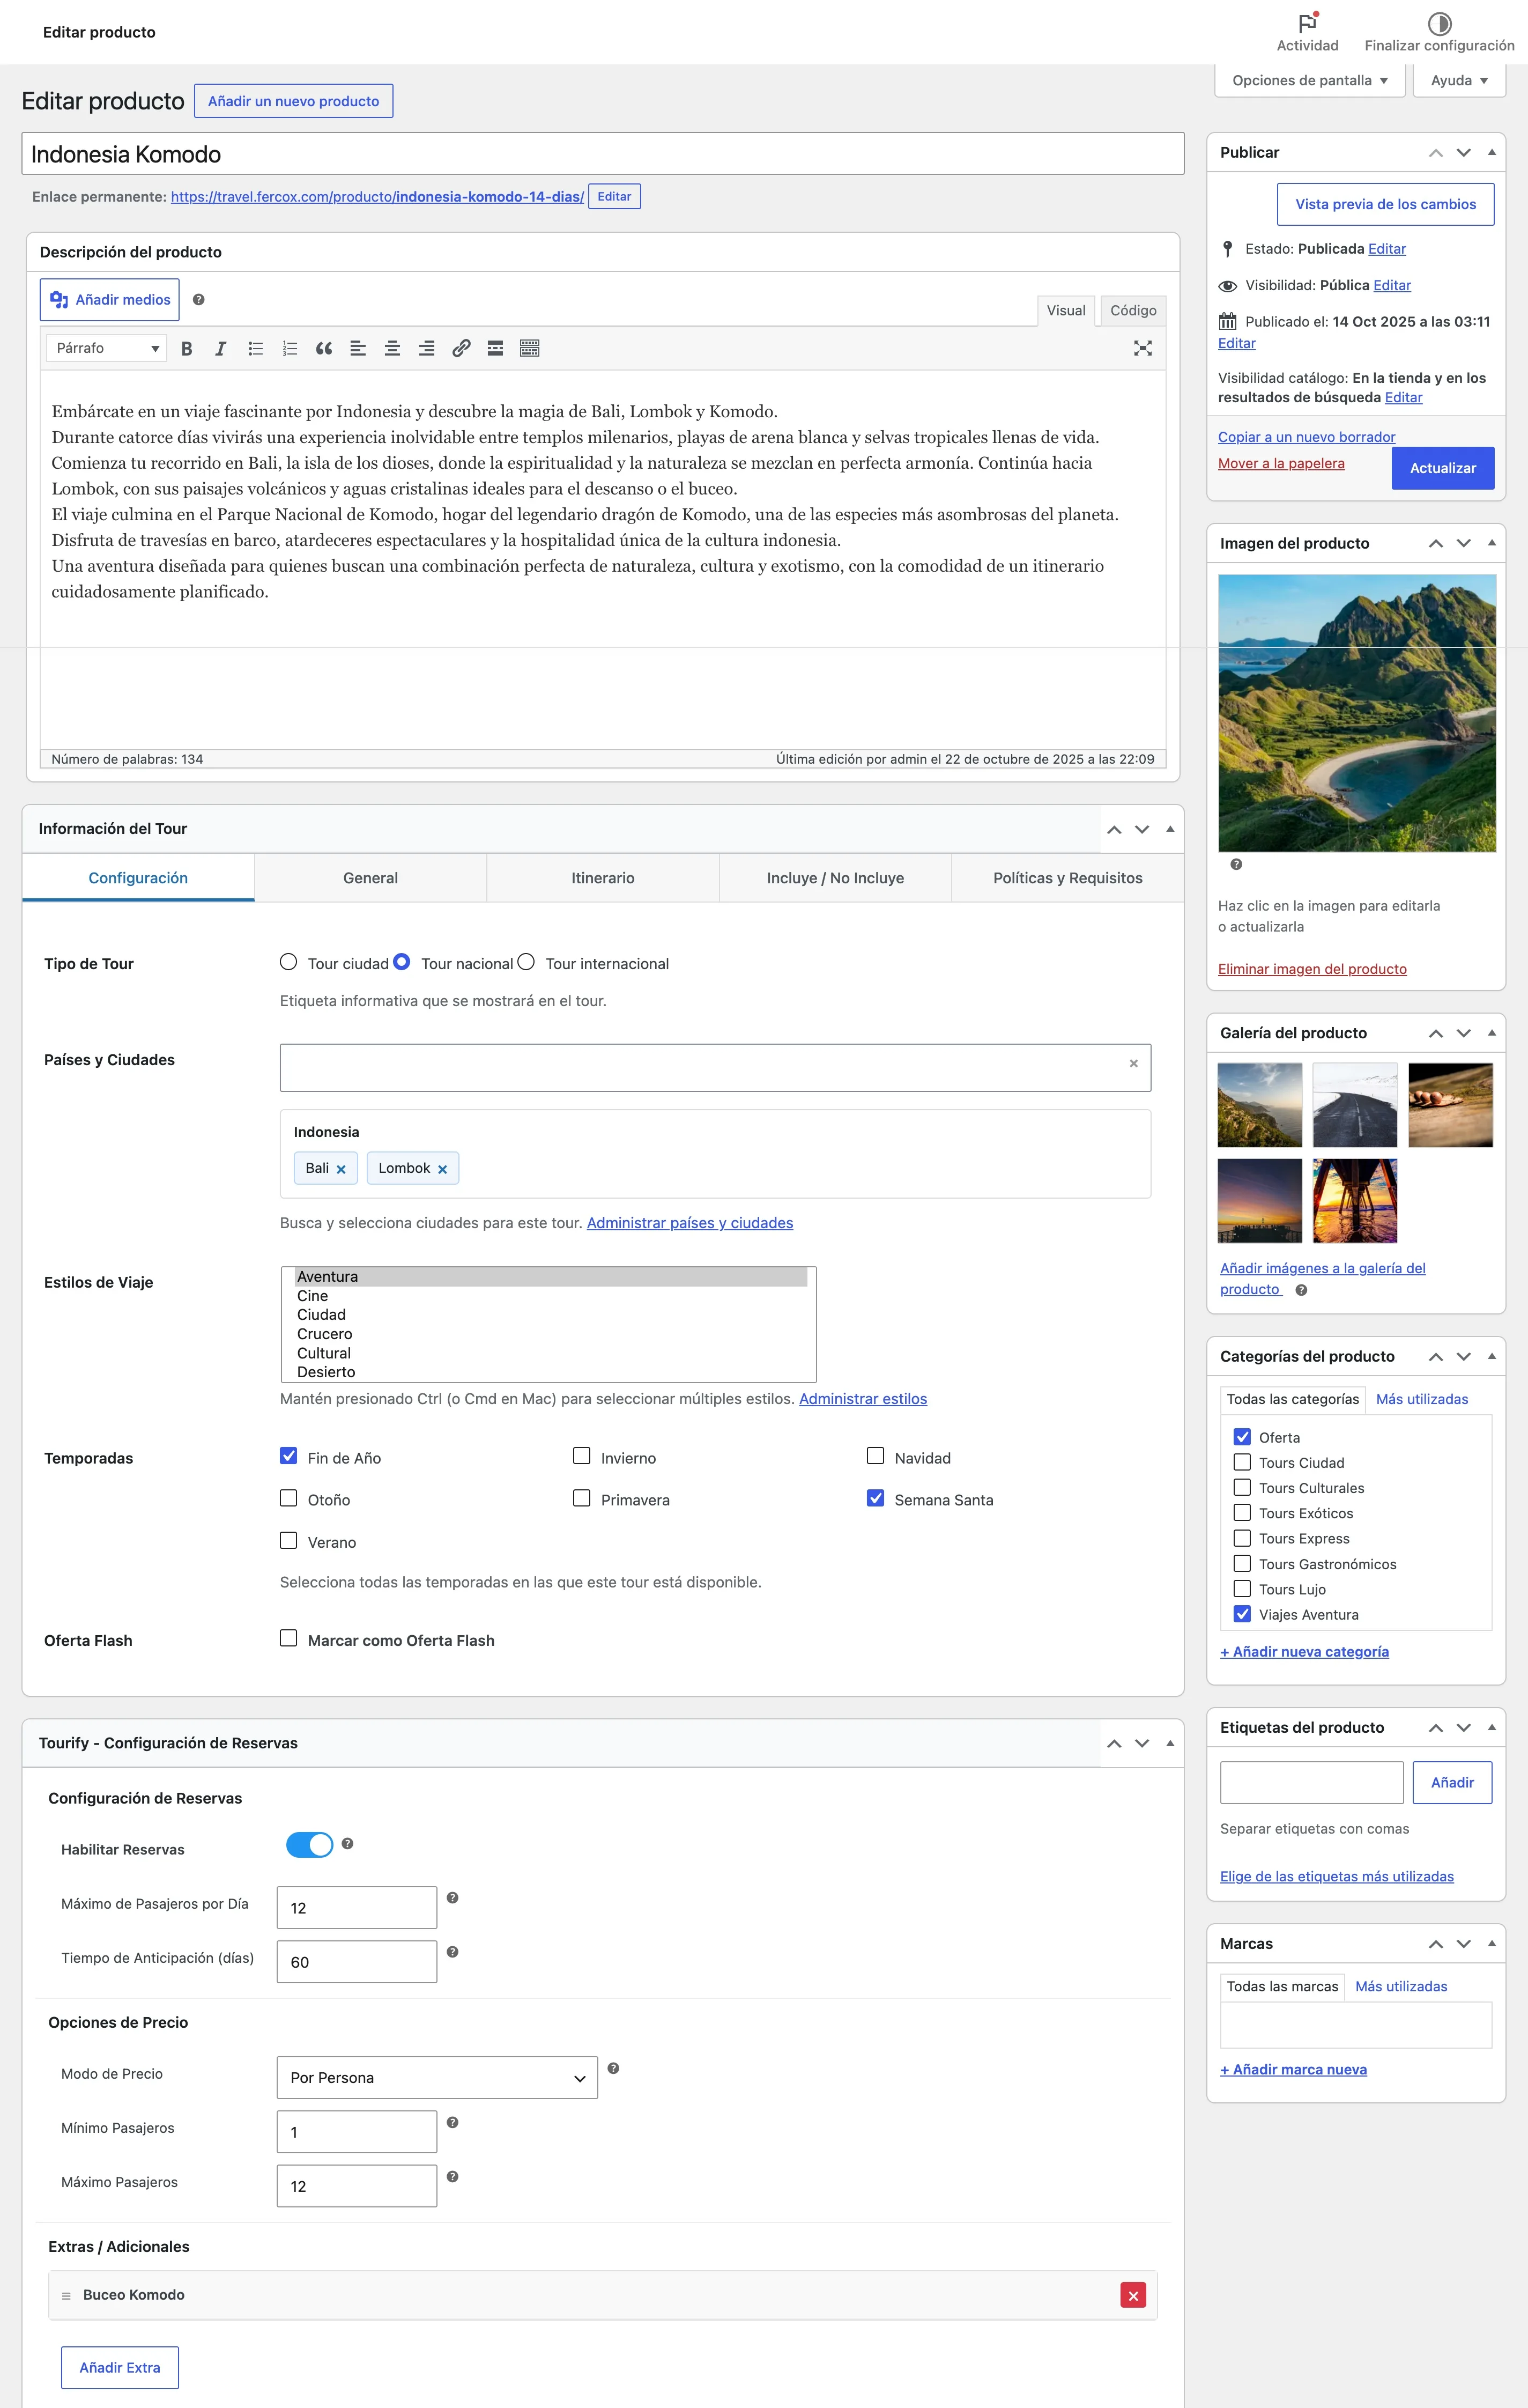Switch to the Políticas y Requisitos tab

(1067, 878)
